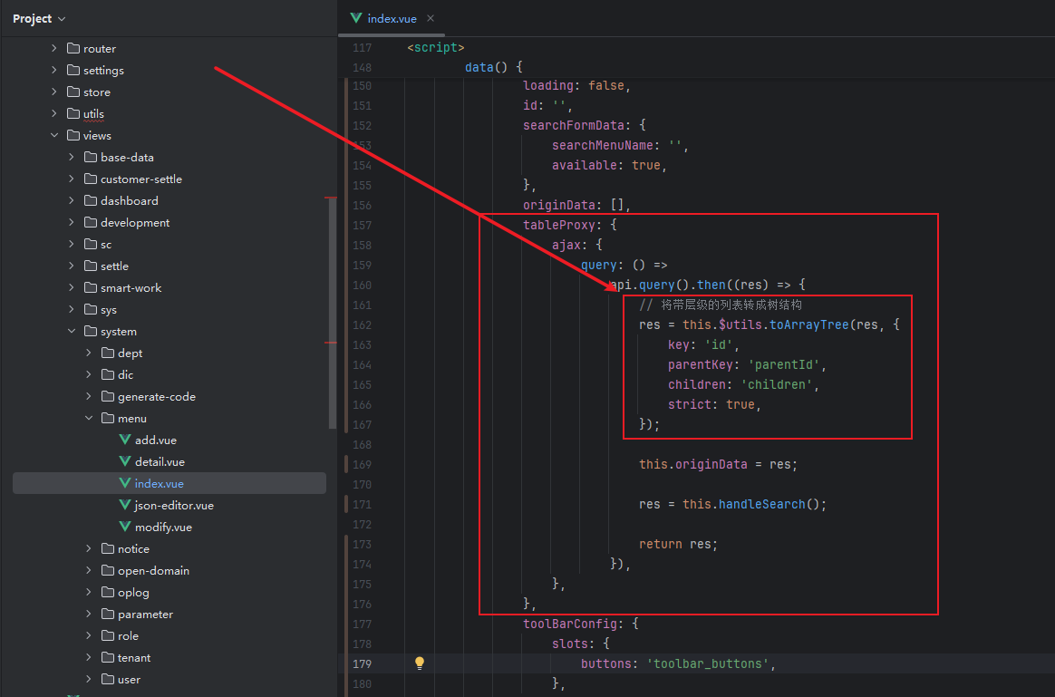Screen dimensions: 1055x697
Task: Expand the store folder chevron
Action: click(x=54, y=92)
